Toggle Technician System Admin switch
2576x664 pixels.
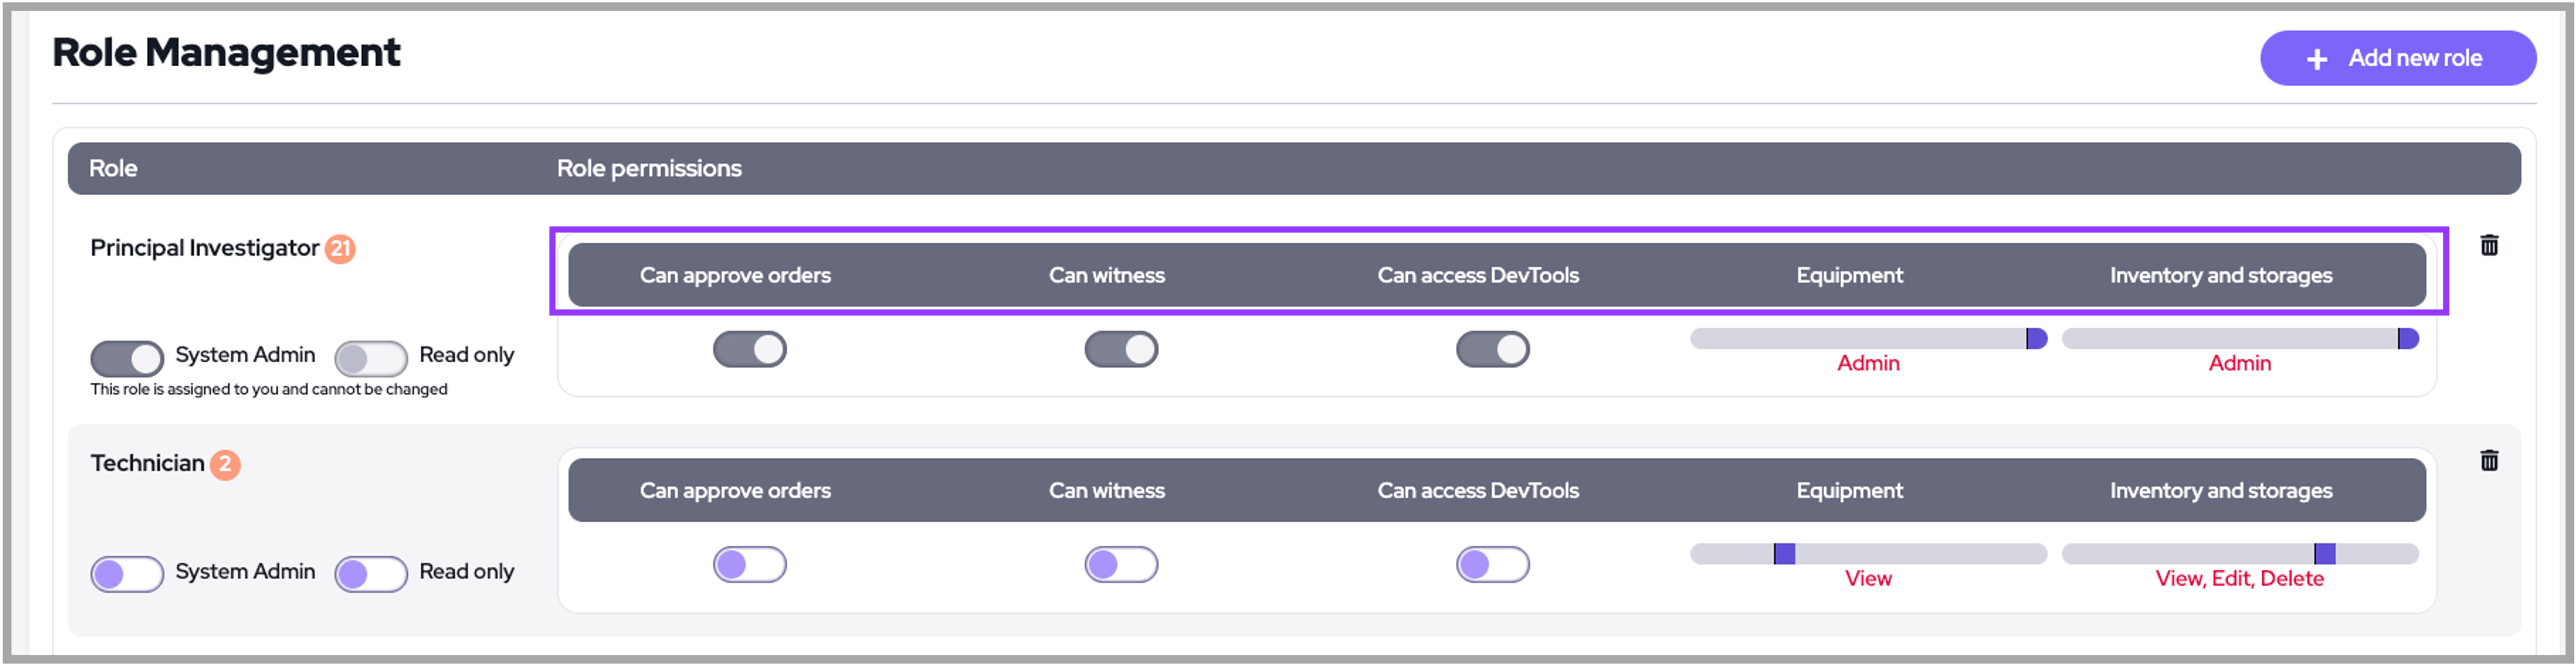point(127,574)
